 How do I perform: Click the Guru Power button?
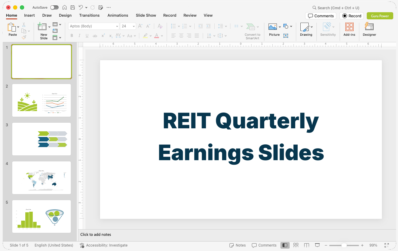380,16
